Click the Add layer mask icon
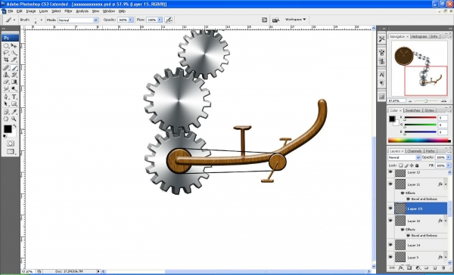Screen dimensions: 454x275 [409, 268]
